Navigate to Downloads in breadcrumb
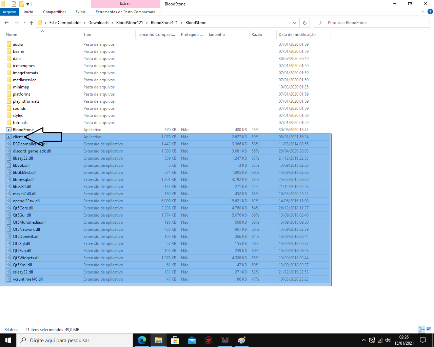 pyautogui.click(x=98, y=23)
